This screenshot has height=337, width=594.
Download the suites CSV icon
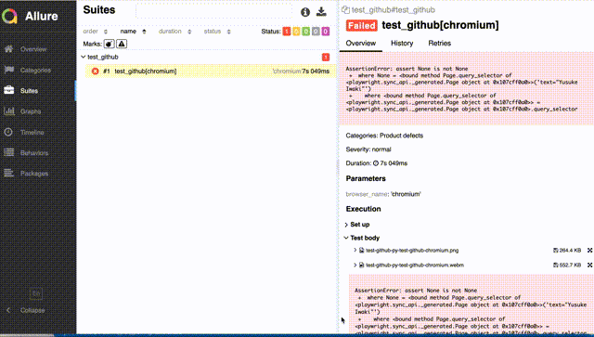pos(321,12)
